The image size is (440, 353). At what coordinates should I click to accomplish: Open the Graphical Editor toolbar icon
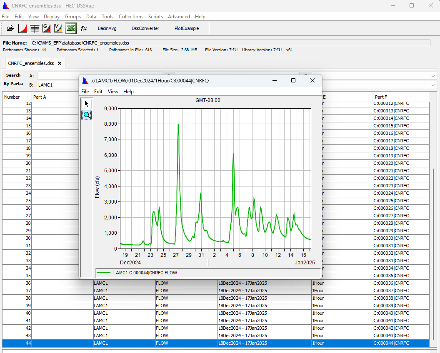(x=47, y=28)
